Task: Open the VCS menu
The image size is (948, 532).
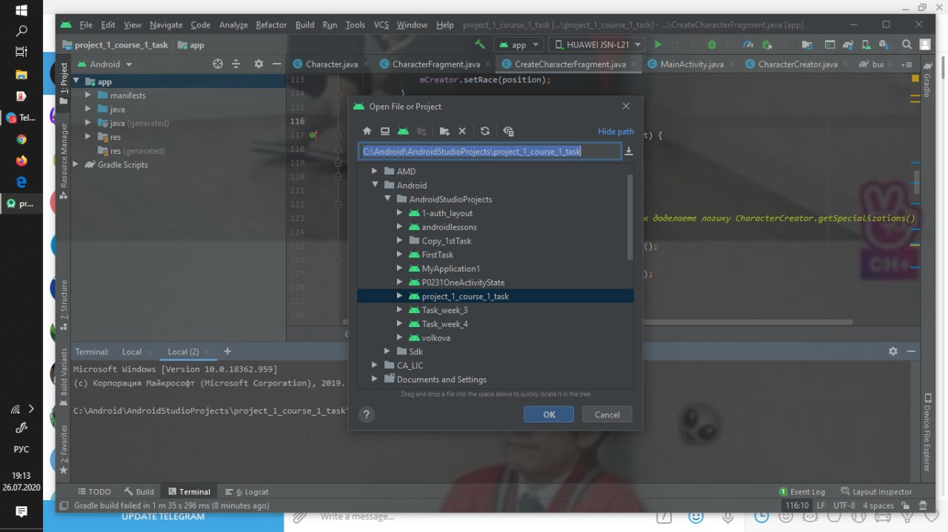Action: pyautogui.click(x=381, y=24)
